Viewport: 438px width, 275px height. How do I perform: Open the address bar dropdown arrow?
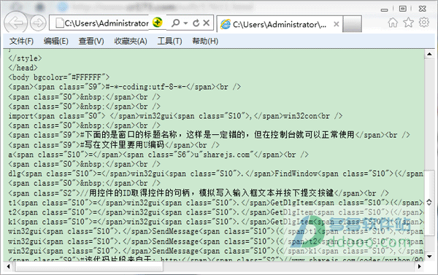pos(185,23)
